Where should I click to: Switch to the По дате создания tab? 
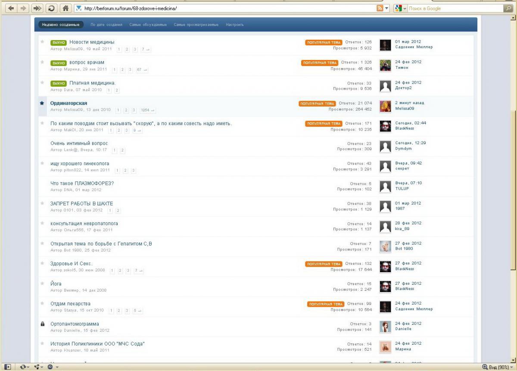106,25
